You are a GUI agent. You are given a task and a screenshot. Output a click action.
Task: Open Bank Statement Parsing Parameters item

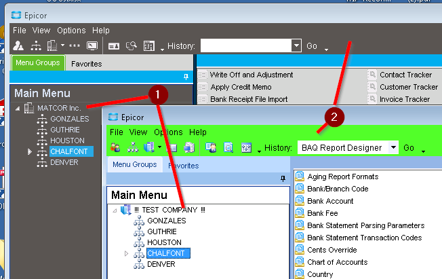pyautogui.click(x=366, y=225)
